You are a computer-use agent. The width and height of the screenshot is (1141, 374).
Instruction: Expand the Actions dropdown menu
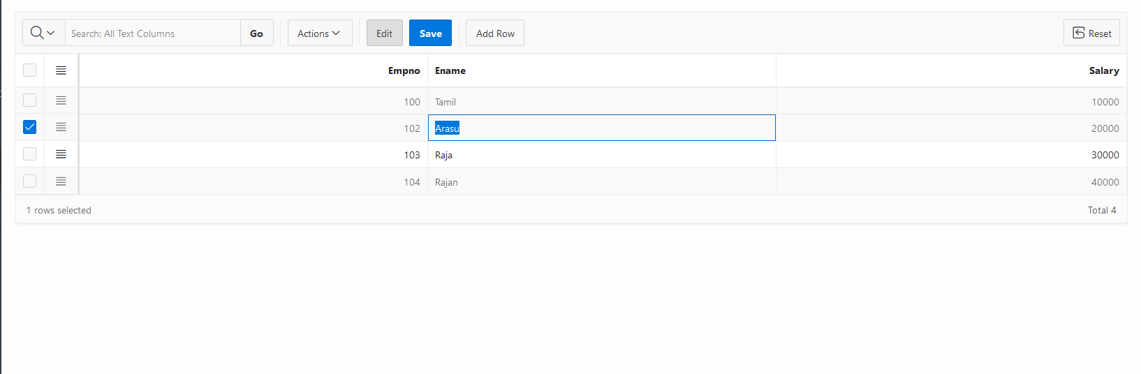tap(320, 33)
